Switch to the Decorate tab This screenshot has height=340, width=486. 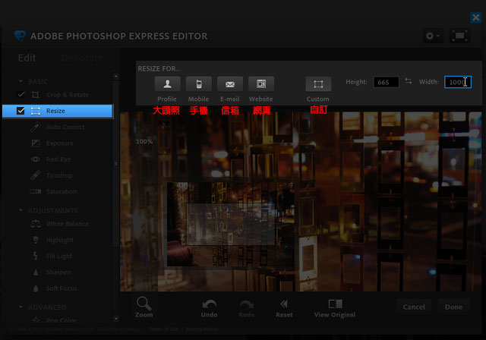click(82, 58)
